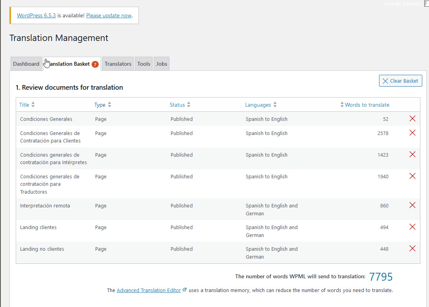Remove the 2578-word page from basket
The height and width of the screenshot is (307, 429).
click(x=412, y=133)
